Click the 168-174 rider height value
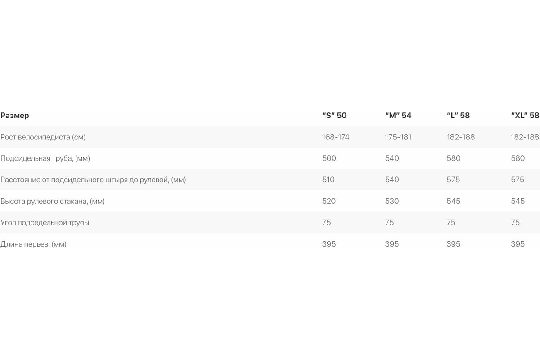This screenshot has width=540, height=360. click(336, 137)
